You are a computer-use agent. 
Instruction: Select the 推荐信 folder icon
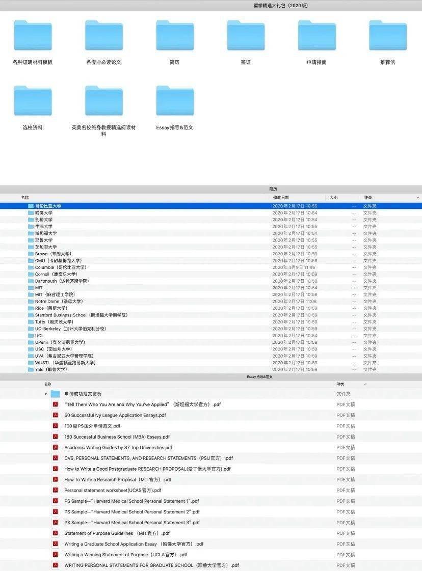388,35
